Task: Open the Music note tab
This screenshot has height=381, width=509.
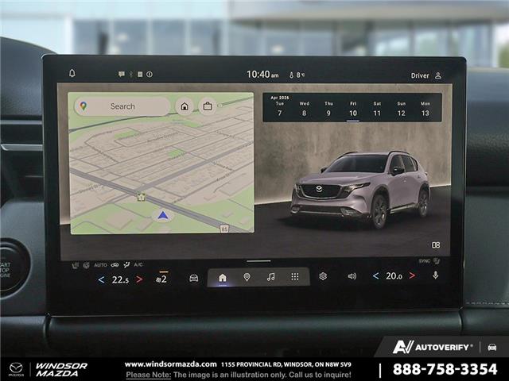Action: pos(270,277)
